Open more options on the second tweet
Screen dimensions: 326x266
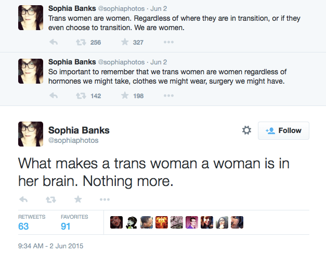point(168,96)
